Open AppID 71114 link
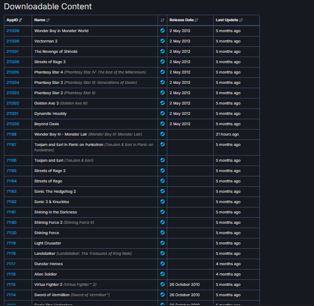Screen dimensions: 314x306 (11, 295)
